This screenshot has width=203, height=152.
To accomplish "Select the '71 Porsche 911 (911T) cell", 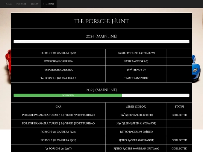I will point(58,148).
